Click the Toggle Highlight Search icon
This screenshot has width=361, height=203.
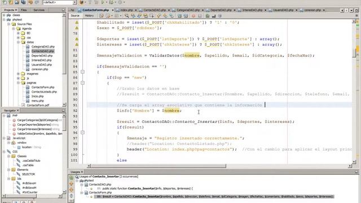click(146, 16)
